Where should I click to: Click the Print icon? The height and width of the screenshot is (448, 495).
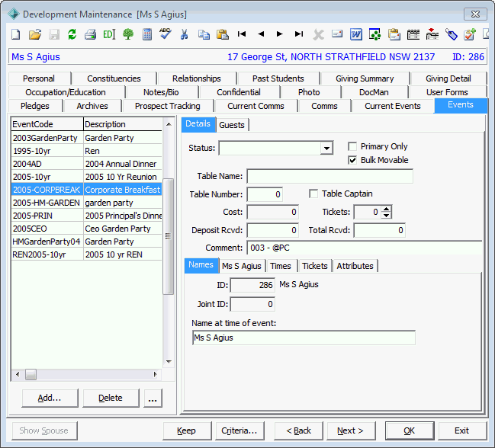click(90, 34)
